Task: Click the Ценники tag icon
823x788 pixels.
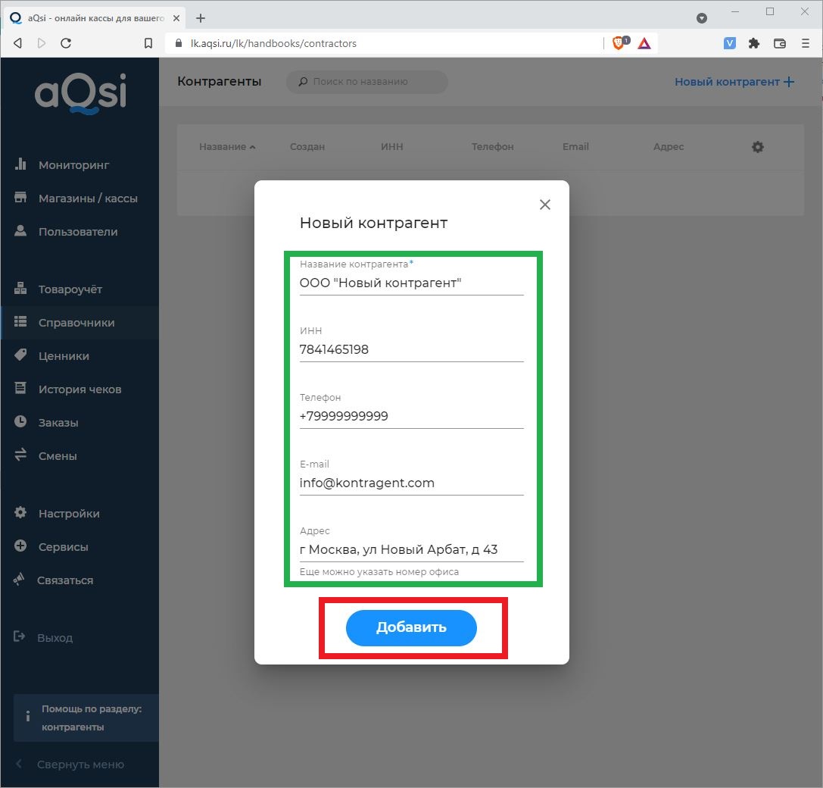Action: pos(21,355)
